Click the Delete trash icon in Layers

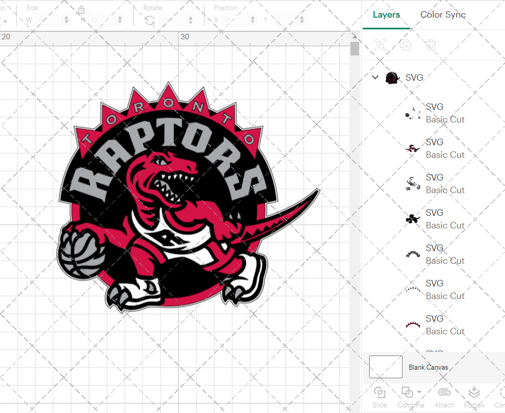coord(431,45)
